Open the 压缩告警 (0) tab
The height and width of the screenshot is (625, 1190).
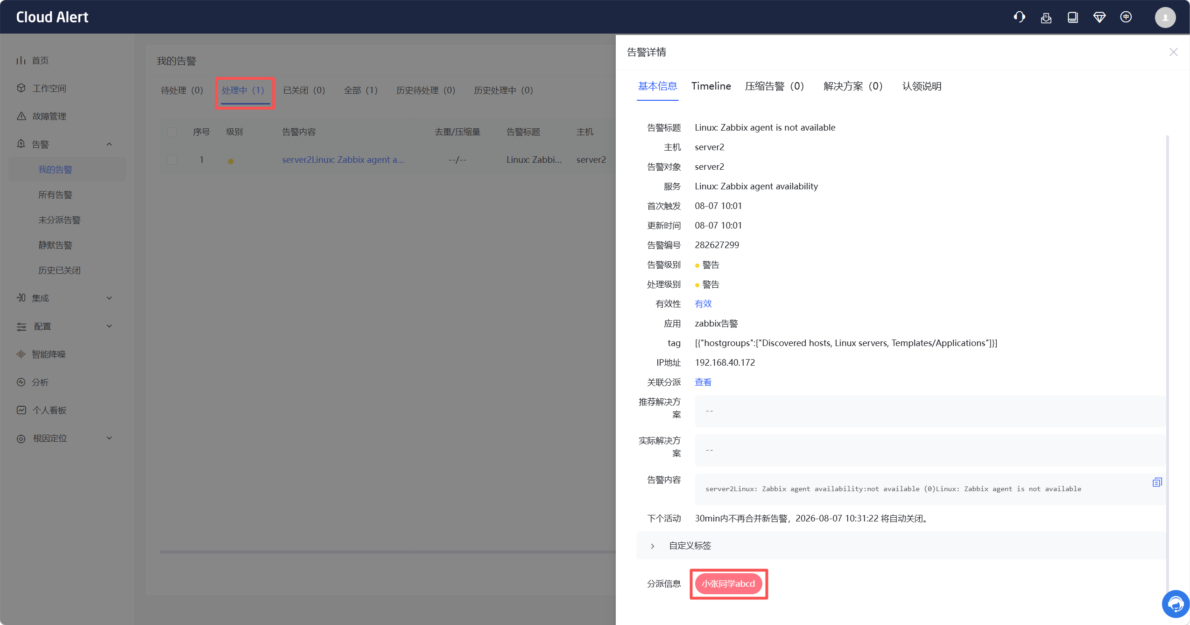click(x=775, y=86)
